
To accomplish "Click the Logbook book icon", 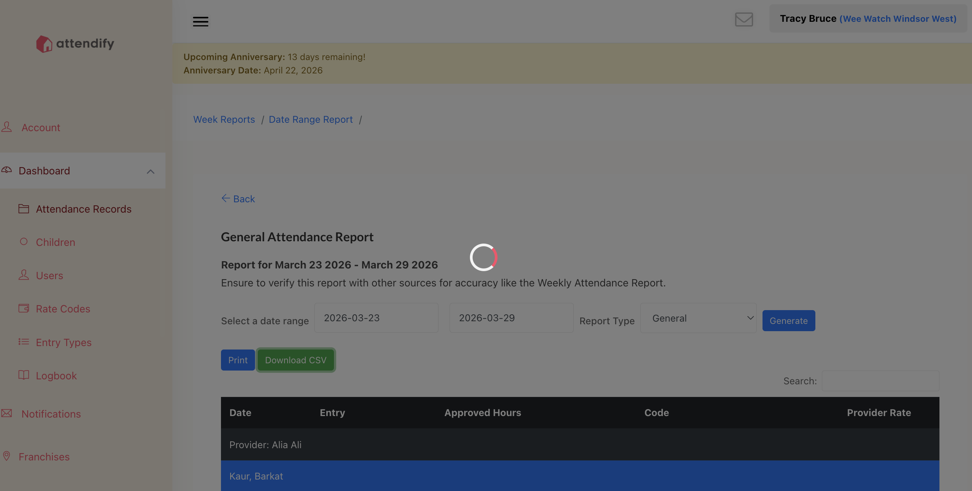I will point(24,375).
